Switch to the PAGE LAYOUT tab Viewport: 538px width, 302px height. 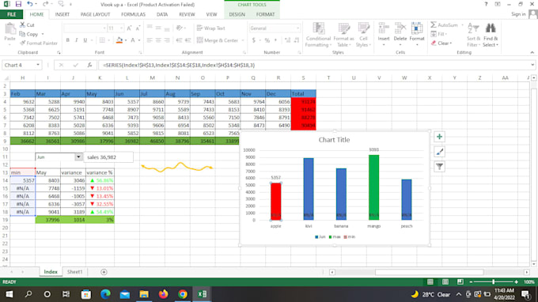coord(95,14)
